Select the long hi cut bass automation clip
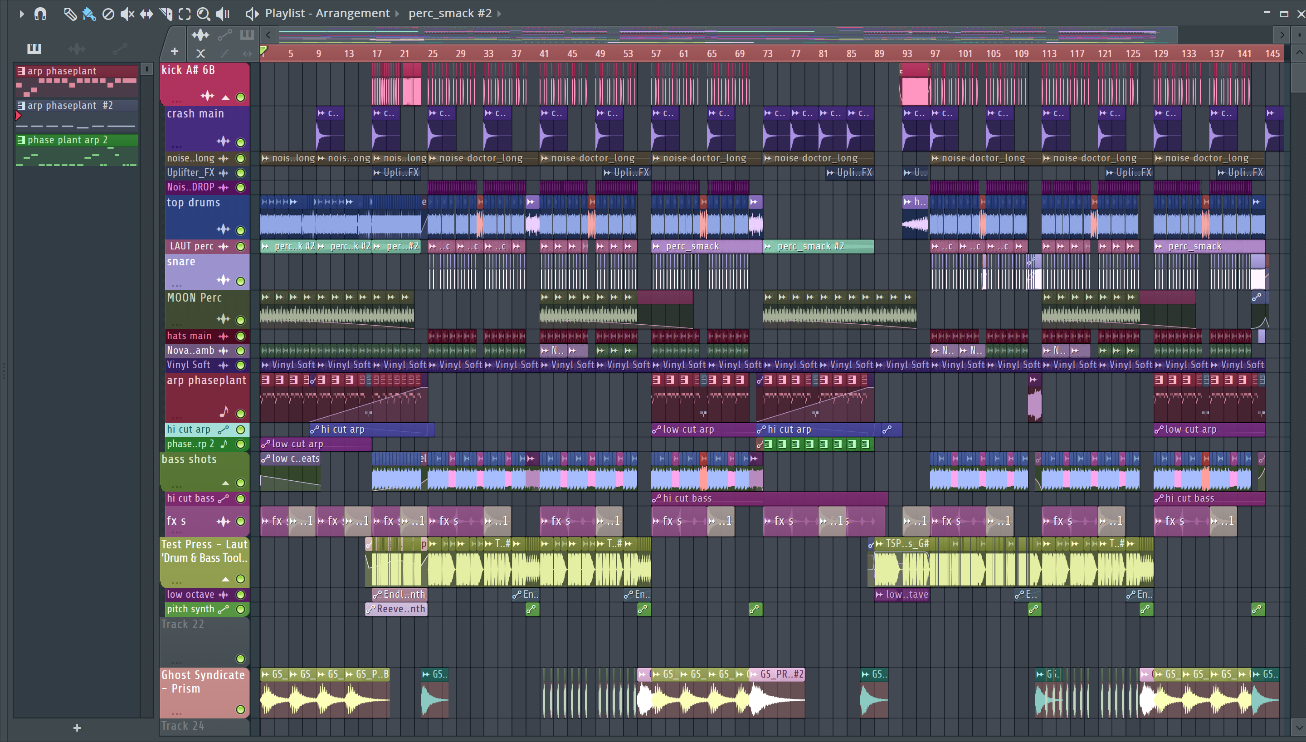 tap(770, 498)
